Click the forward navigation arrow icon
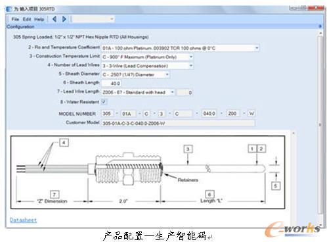Viewport: 327px width, 244px height. pos(64,19)
